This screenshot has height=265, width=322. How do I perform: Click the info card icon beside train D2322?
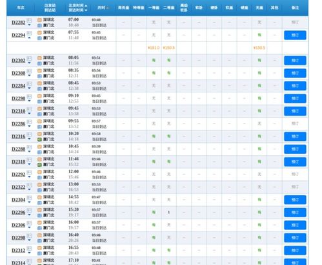click(x=29, y=185)
